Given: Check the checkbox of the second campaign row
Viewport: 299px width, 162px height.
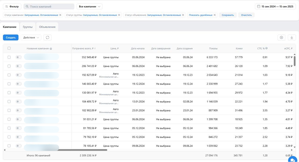Looking at the screenshot, I should (x=9, y=66).
